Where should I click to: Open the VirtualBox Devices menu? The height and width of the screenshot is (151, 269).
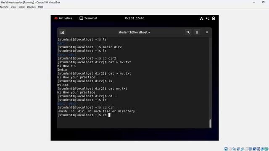coord(31,7)
